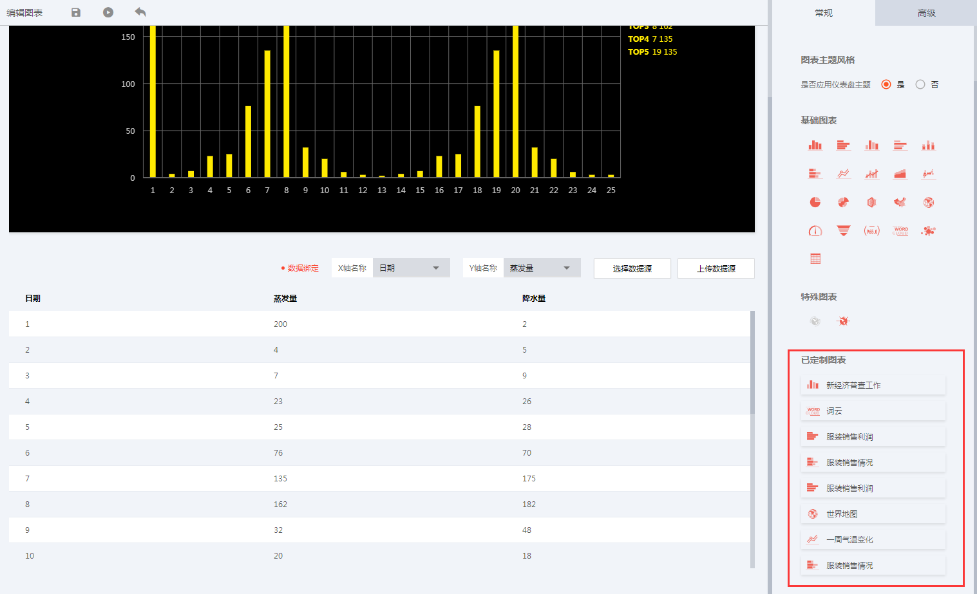
Task: Select the bubble chart type
Action: click(929, 230)
